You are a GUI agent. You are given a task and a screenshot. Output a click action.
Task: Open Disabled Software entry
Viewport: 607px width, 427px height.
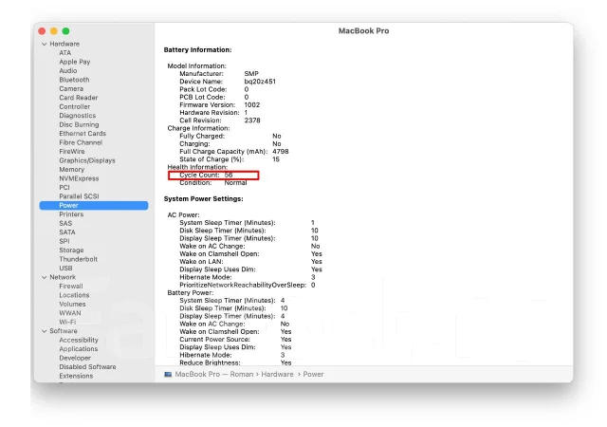click(x=87, y=366)
